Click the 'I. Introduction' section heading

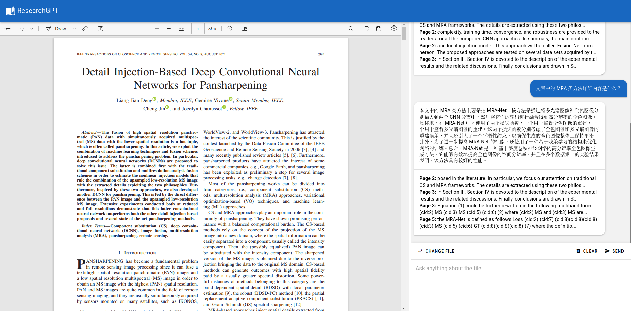137,253
